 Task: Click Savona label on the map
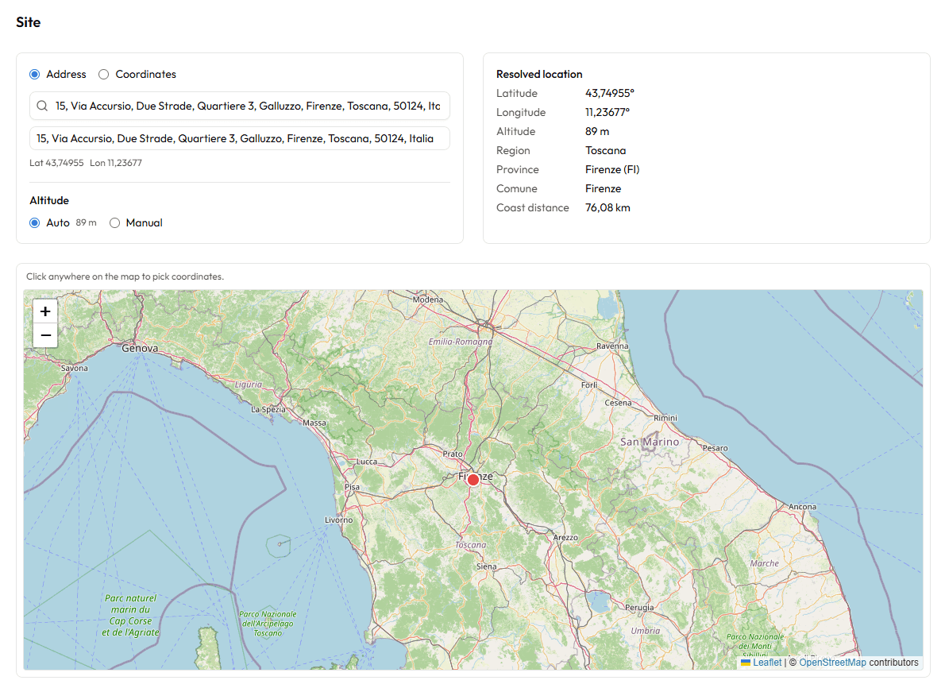[x=74, y=369]
